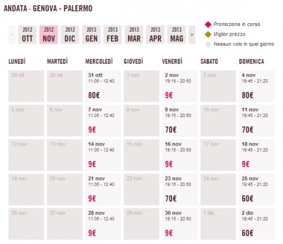This screenshot has height=244, width=283.
Task: Click the previous months arrow button
Action: coord(12,35)
